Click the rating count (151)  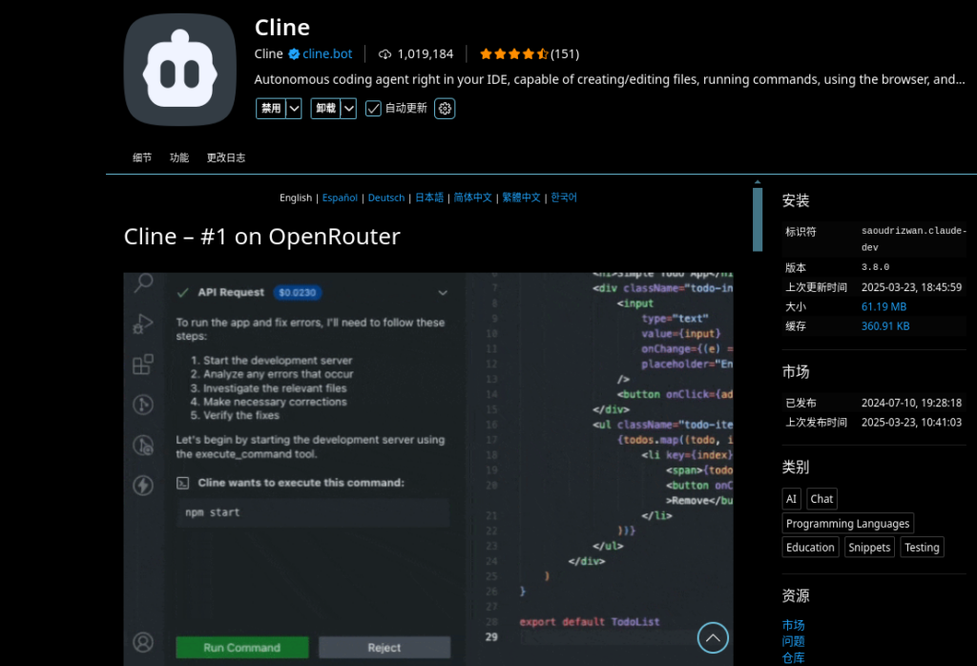pos(565,54)
